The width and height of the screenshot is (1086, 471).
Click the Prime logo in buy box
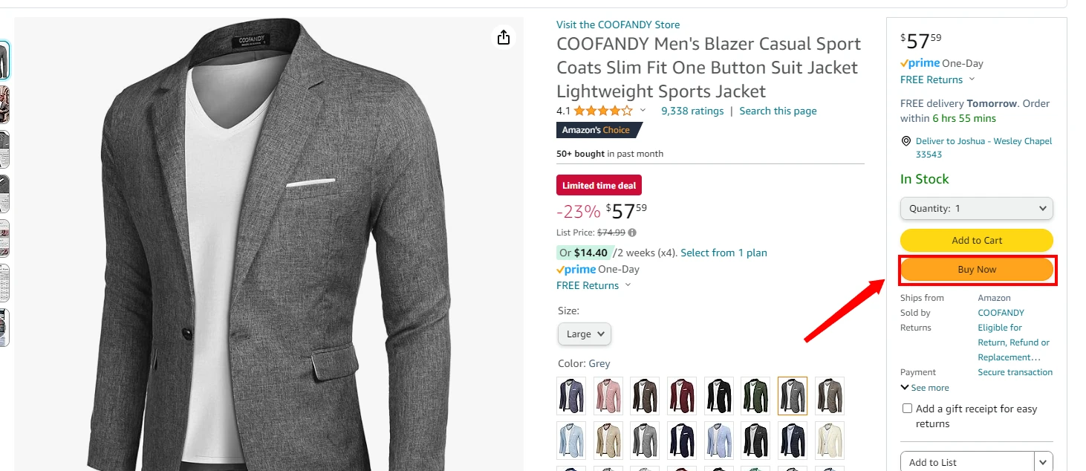pos(920,64)
